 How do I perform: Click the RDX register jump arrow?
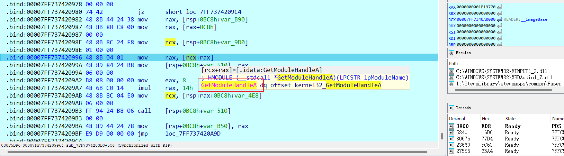tap(500, 26)
